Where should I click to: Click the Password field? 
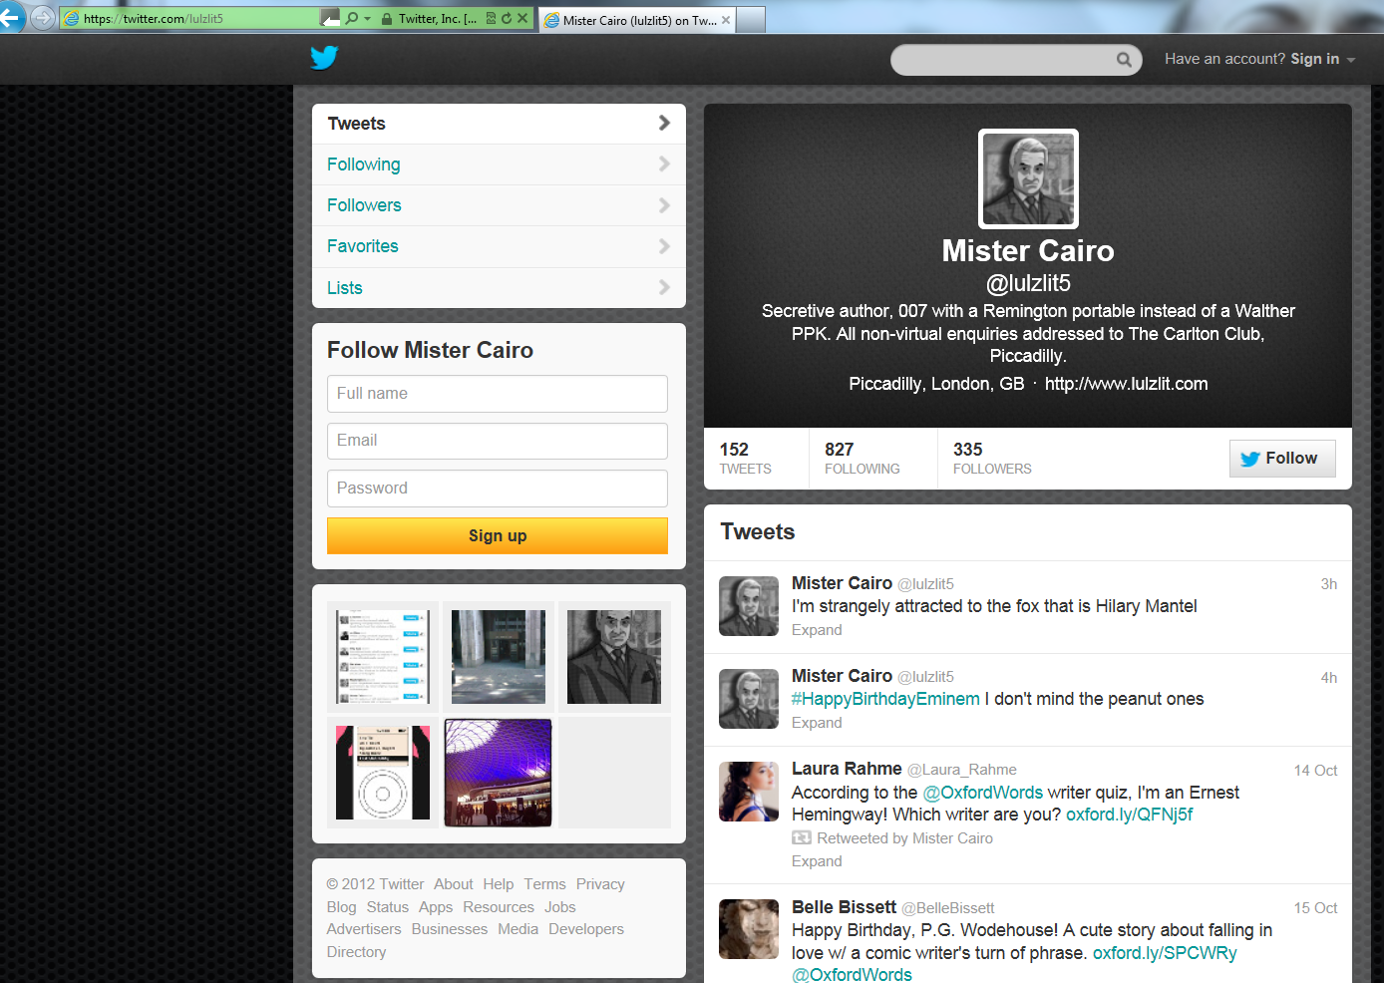coord(498,489)
